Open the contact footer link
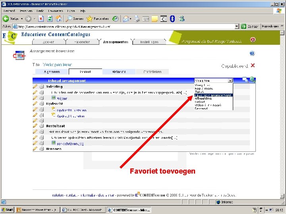The width and height of the screenshot is (286, 214). (72, 195)
